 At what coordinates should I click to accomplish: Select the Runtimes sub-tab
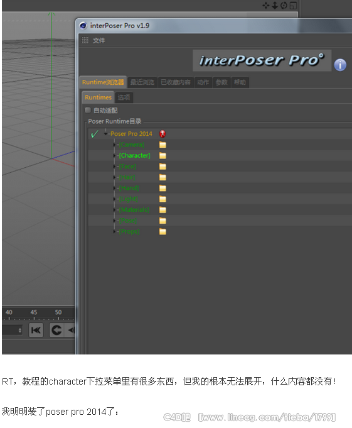[x=98, y=97]
